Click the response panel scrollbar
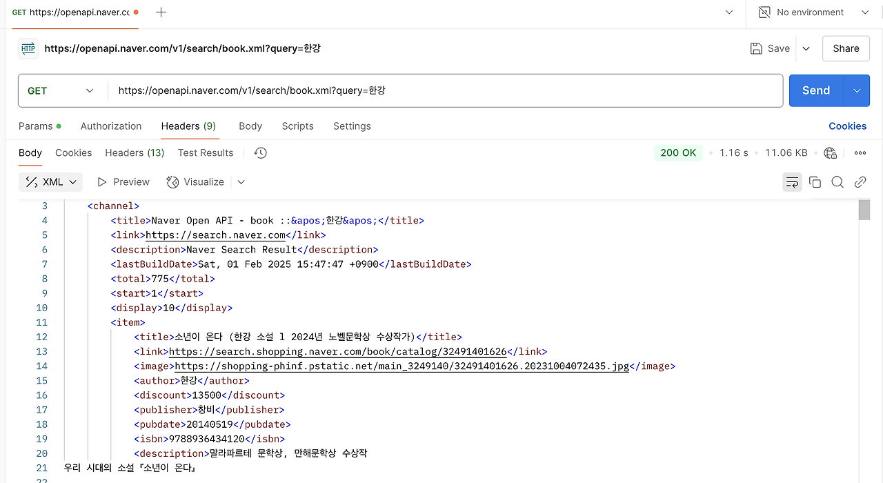Image resolution: width=883 pixels, height=483 pixels. tap(864, 210)
